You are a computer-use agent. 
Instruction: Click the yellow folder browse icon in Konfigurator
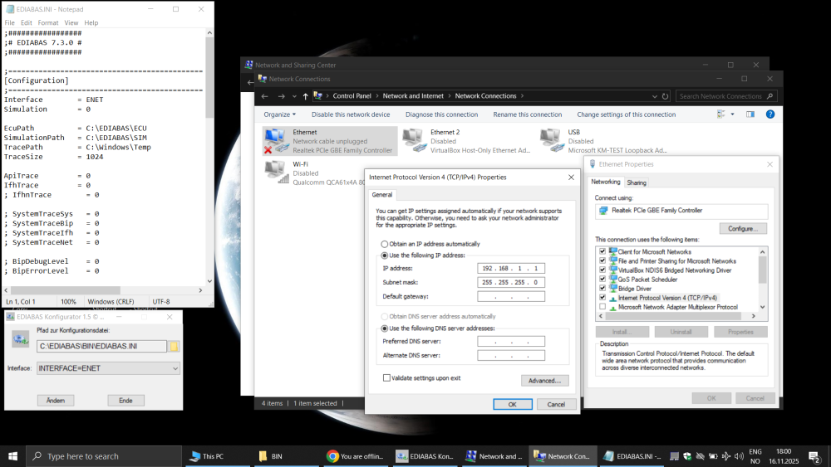click(175, 347)
